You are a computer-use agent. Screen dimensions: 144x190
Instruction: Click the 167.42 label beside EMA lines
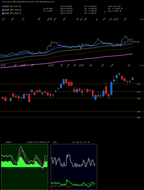[x=136, y=42]
